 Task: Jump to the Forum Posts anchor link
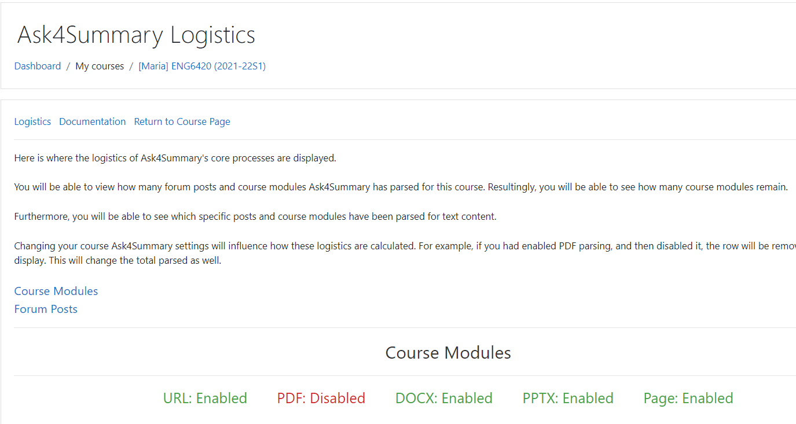pyautogui.click(x=46, y=309)
